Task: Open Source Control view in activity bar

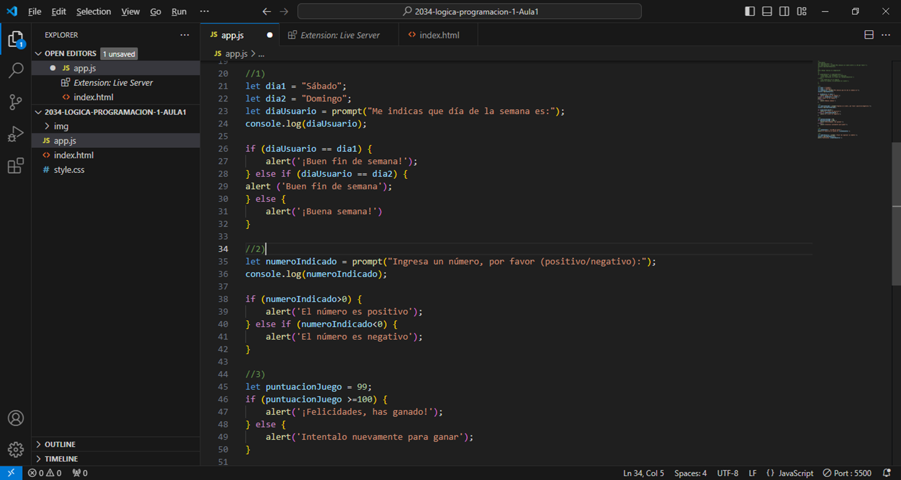Action: click(16, 102)
